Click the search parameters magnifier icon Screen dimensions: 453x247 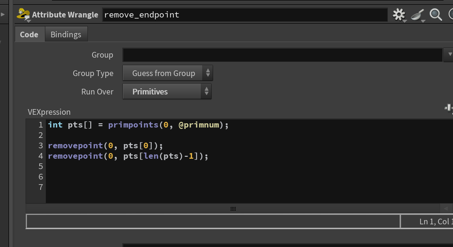coord(436,15)
